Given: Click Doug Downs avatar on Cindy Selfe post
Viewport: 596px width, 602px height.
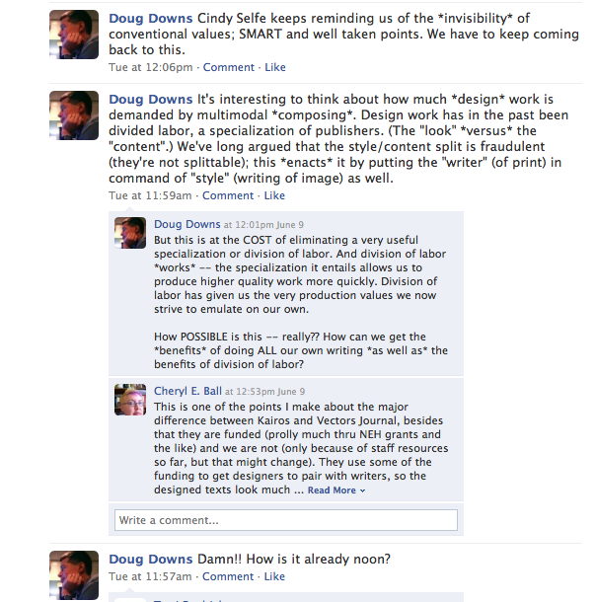Looking at the screenshot, I should click(x=74, y=35).
